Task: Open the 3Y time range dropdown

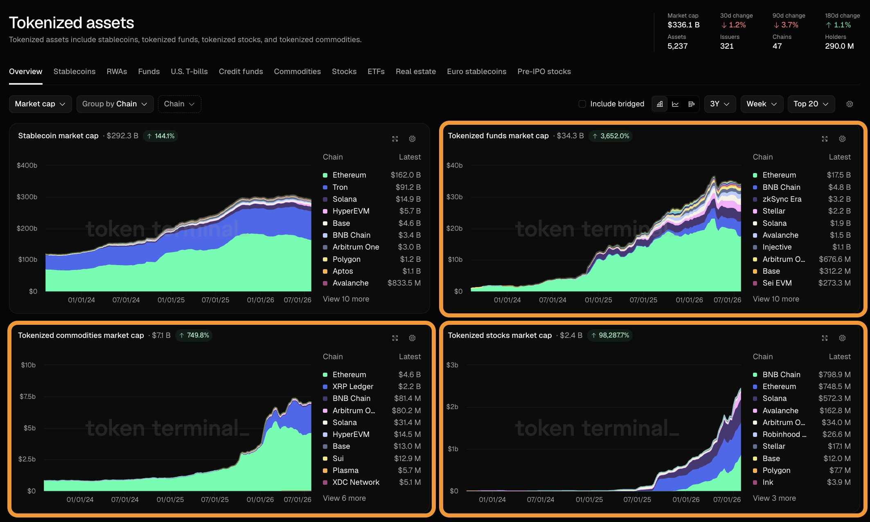Action: click(720, 104)
